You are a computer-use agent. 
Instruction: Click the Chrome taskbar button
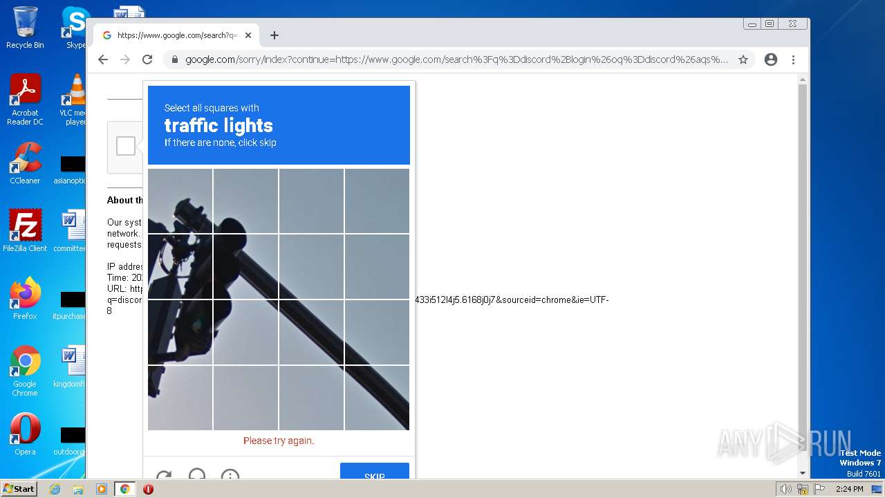click(125, 489)
